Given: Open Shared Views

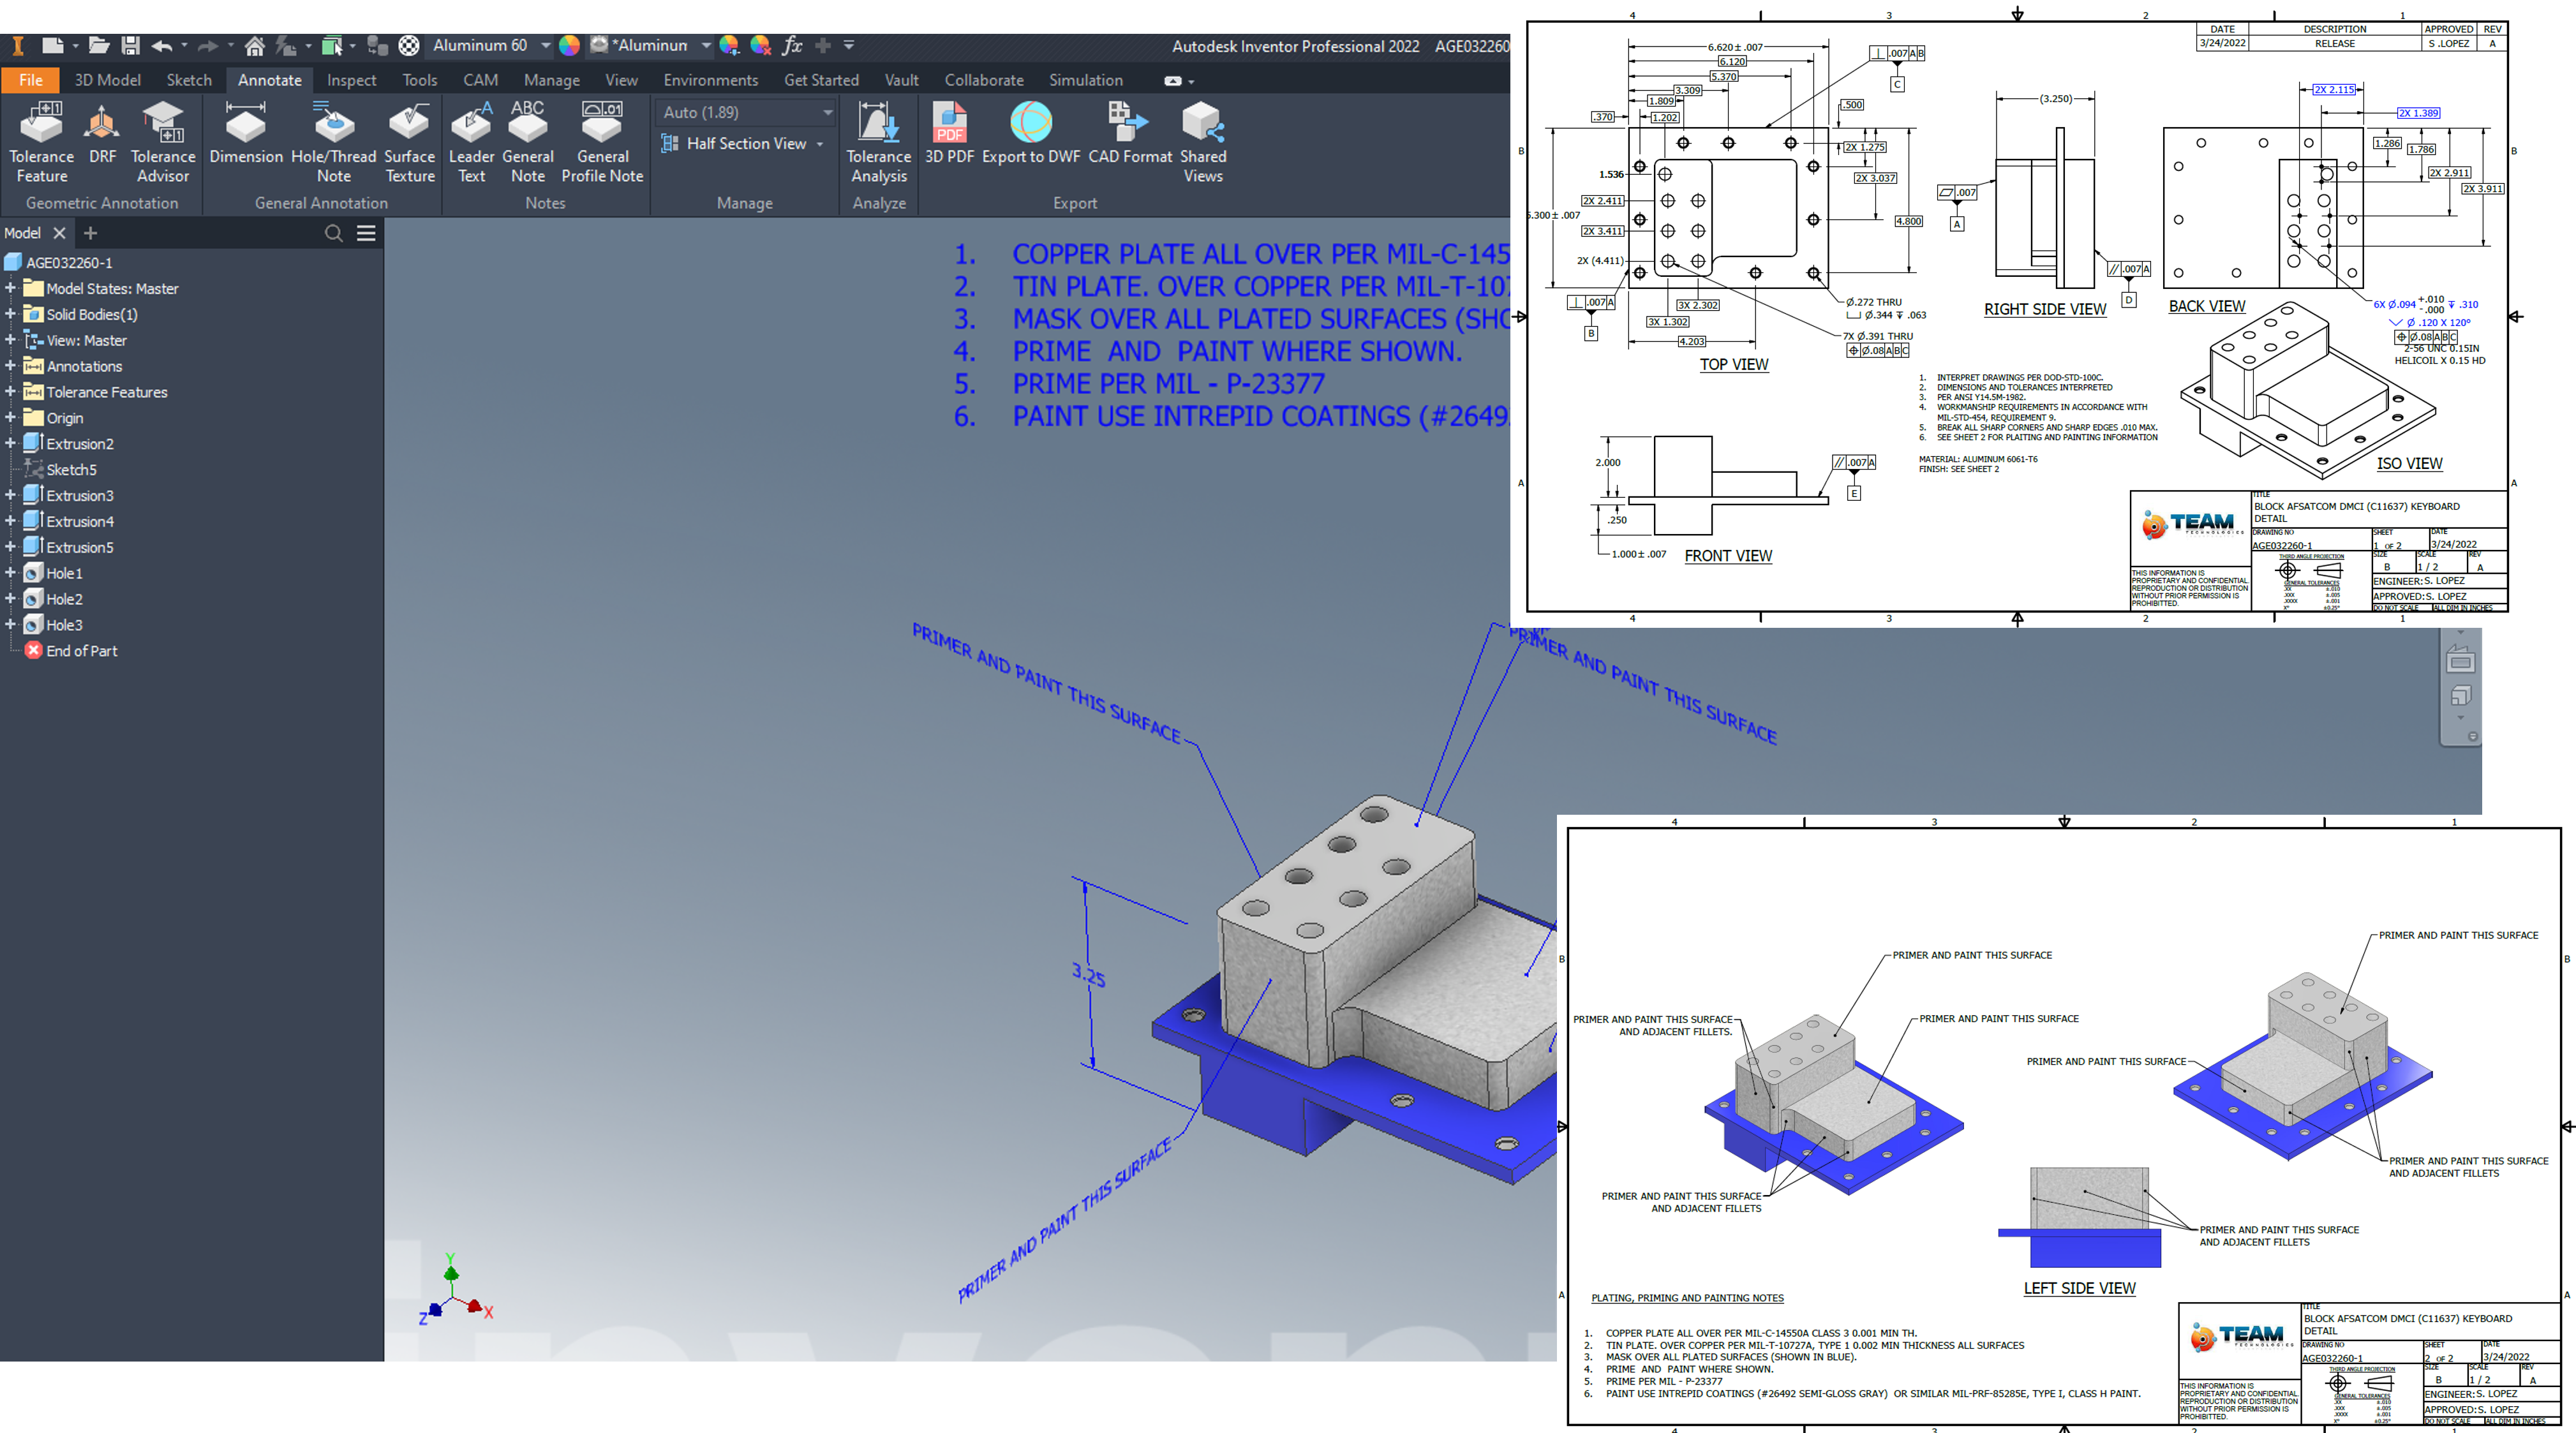Looking at the screenshot, I should coord(1203,141).
